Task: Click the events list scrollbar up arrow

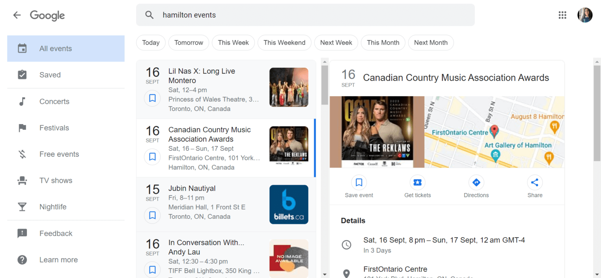Action: [x=324, y=61]
